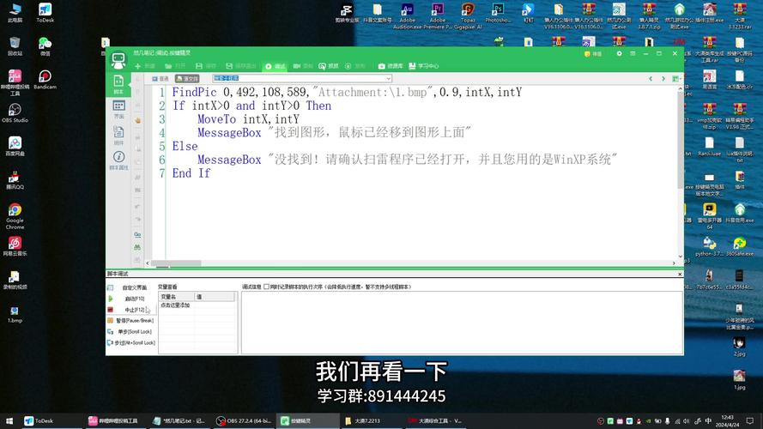Navigate back with the left arrow
Viewport: 763px width, 429px height.
pos(651,78)
